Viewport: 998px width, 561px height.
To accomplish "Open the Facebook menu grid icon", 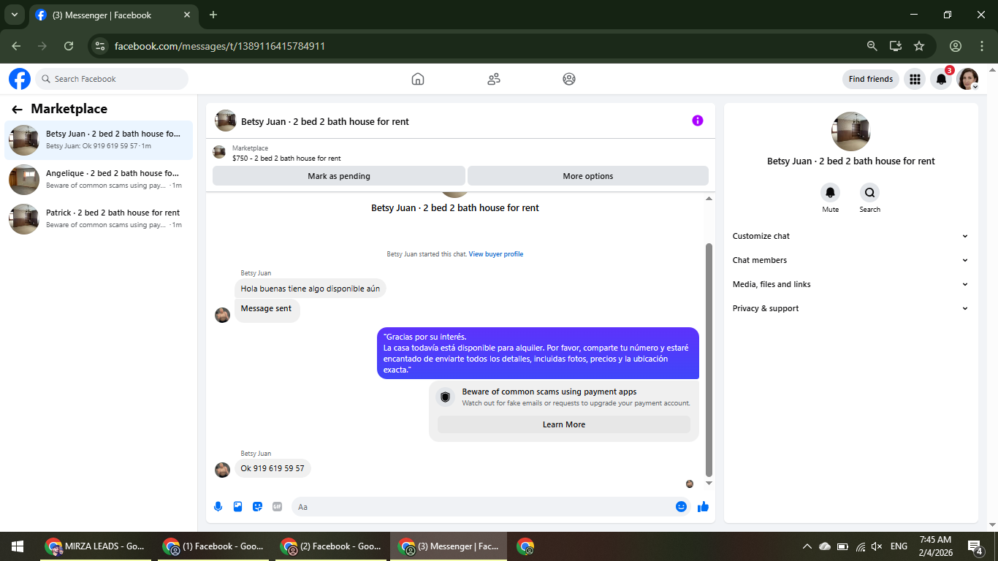I will pos(915,79).
